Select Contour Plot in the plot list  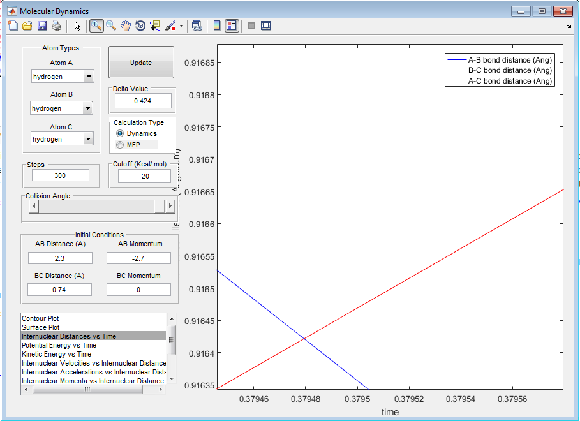click(x=94, y=318)
